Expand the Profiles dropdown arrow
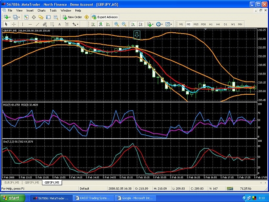The height and width of the screenshot is (202, 269). 19,17
